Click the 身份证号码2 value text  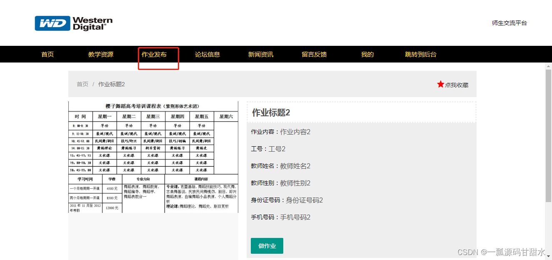point(305,200)
